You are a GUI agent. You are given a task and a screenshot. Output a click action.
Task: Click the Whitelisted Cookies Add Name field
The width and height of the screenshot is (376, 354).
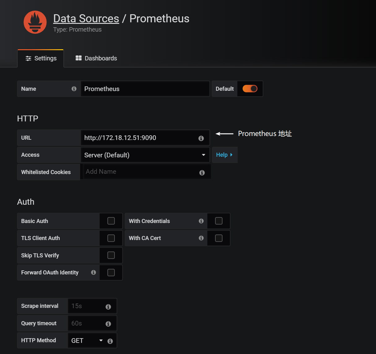pos(147,172)
